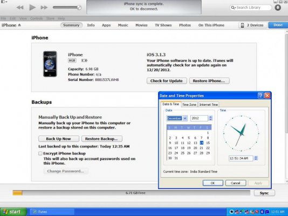Image resolution: width=288 pixels, height=216 pixels.
Task: Open the Apps tab
Action: (x=106, y=25)
